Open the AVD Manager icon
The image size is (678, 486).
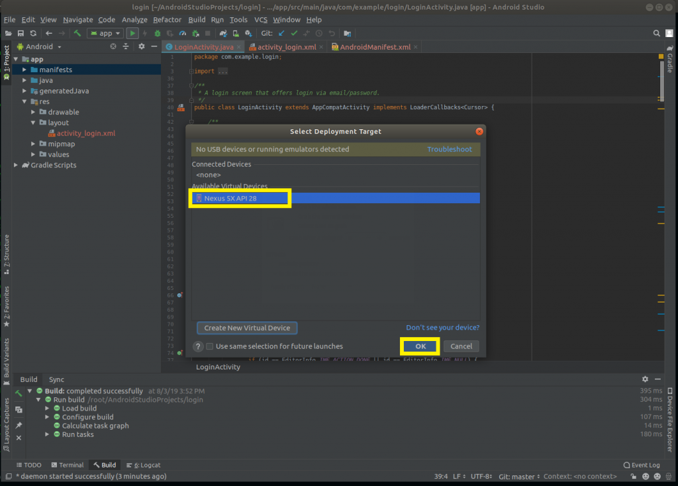pos(236,33)
